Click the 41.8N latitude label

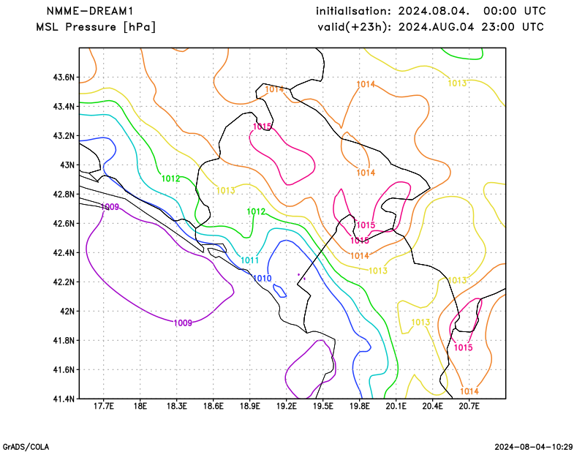[64, 341]
